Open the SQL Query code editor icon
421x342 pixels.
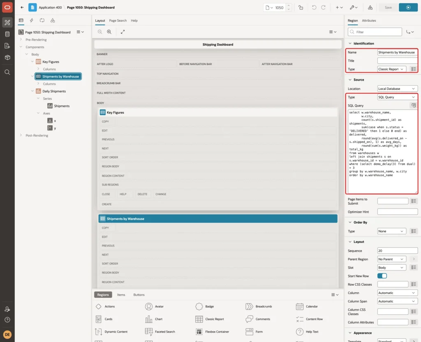tap(413, 106)
